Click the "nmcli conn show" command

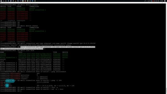click(x=27, y=50)
